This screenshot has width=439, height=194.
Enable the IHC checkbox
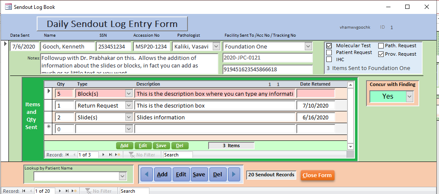click(x=329, y=59)
